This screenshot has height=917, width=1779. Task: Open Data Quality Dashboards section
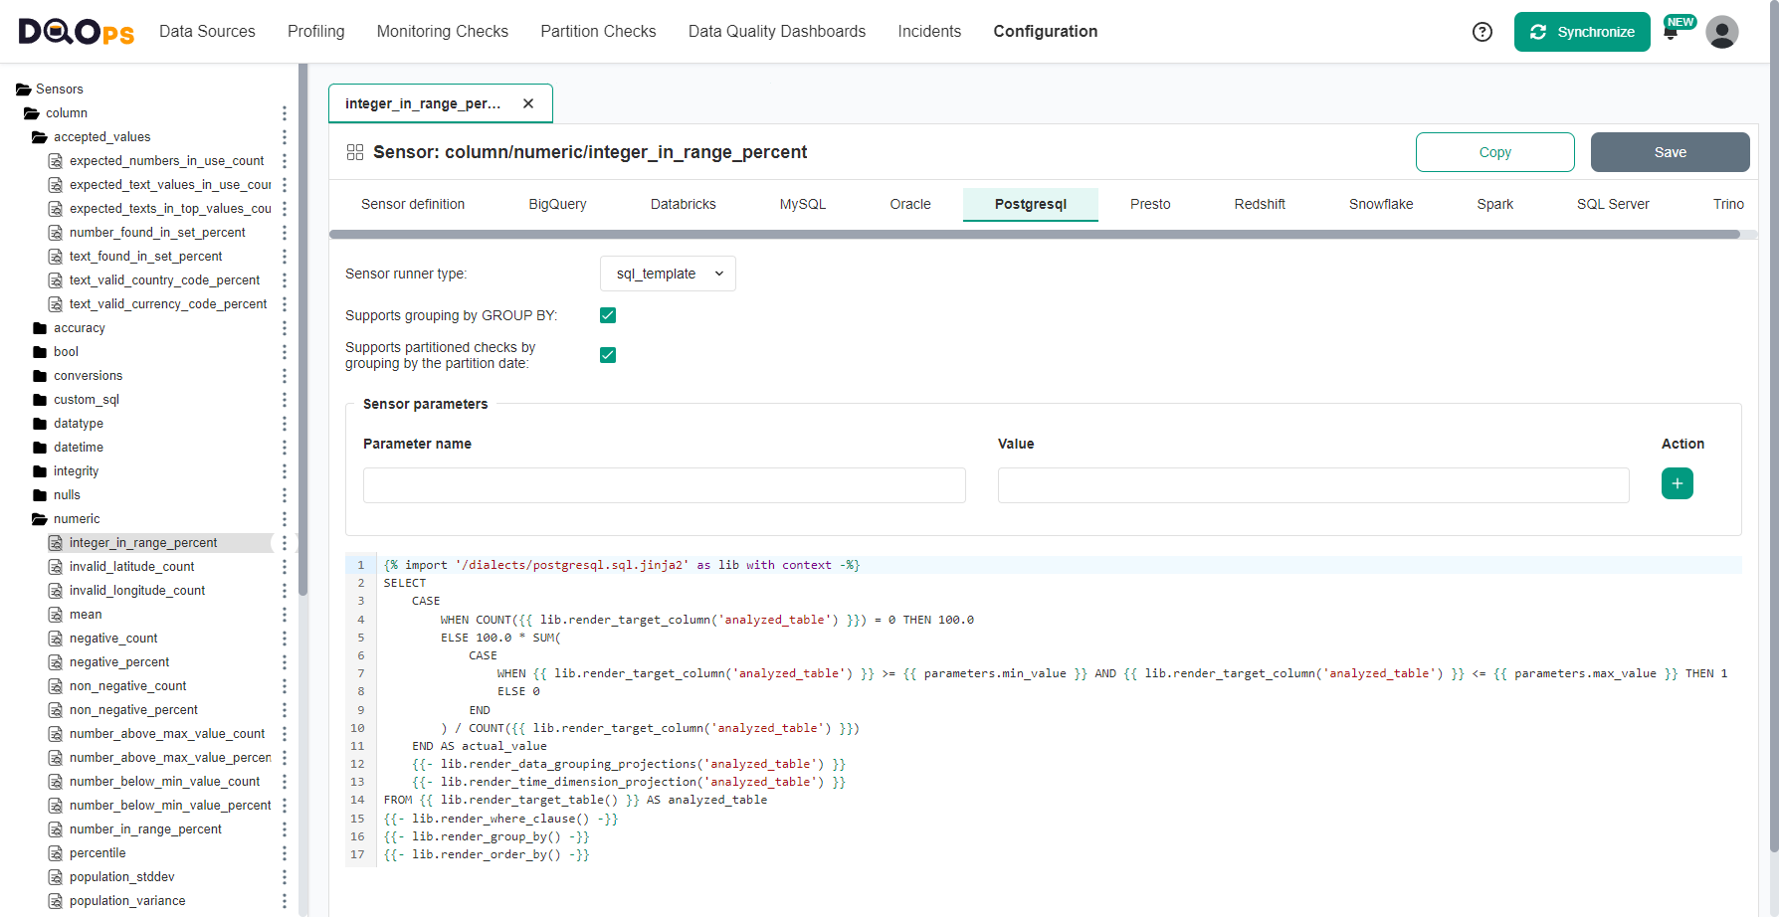777,32
